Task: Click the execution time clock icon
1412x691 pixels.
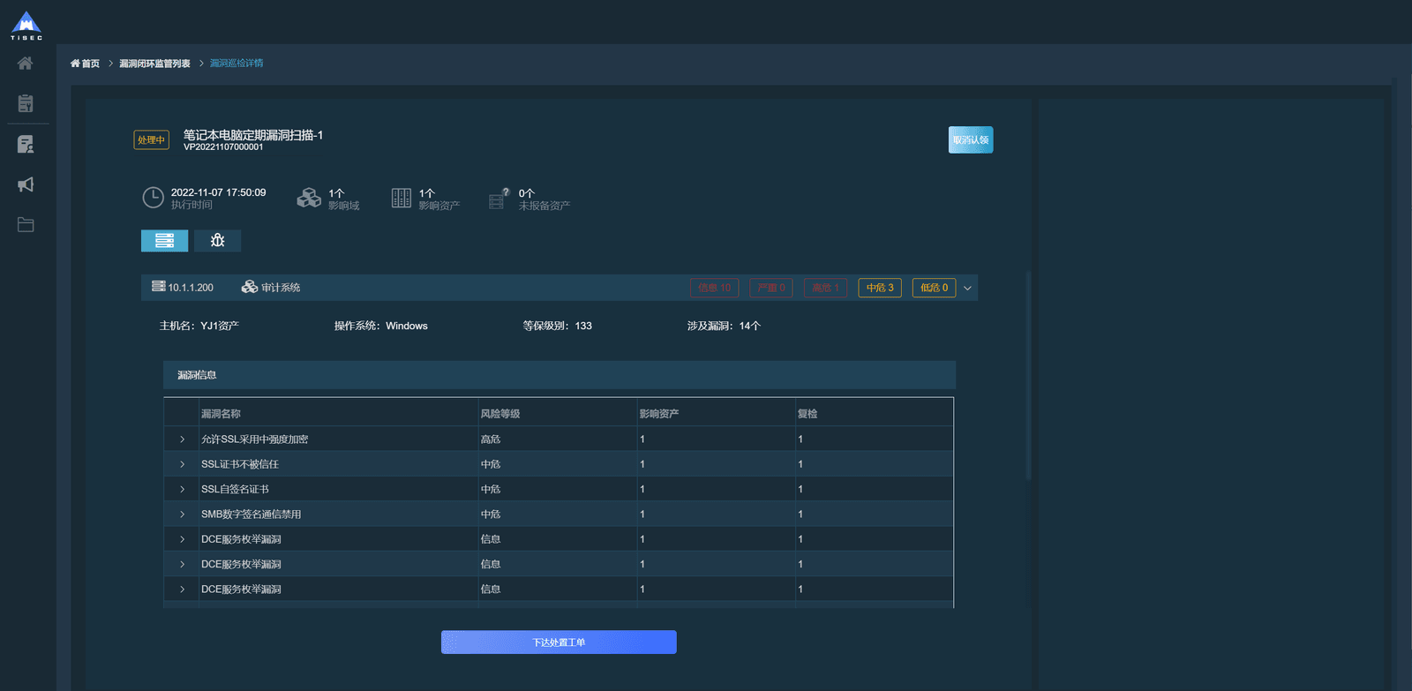Action: (x=154, y=198)
